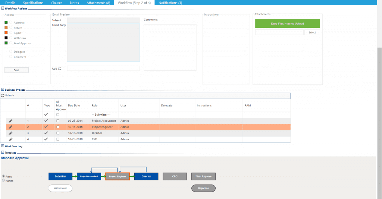The height and width of the screenshot is (199, 382).
Task: Collapse the Template section
Action: (x=3, y=153)
